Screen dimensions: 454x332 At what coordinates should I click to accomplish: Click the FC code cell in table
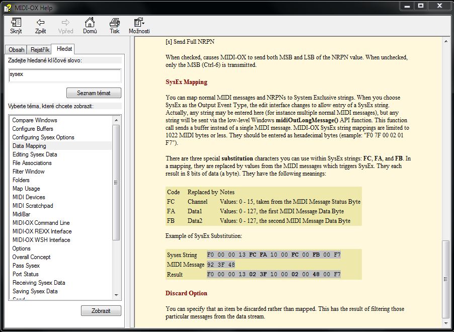pyautogui.click(x=171, y=201)
